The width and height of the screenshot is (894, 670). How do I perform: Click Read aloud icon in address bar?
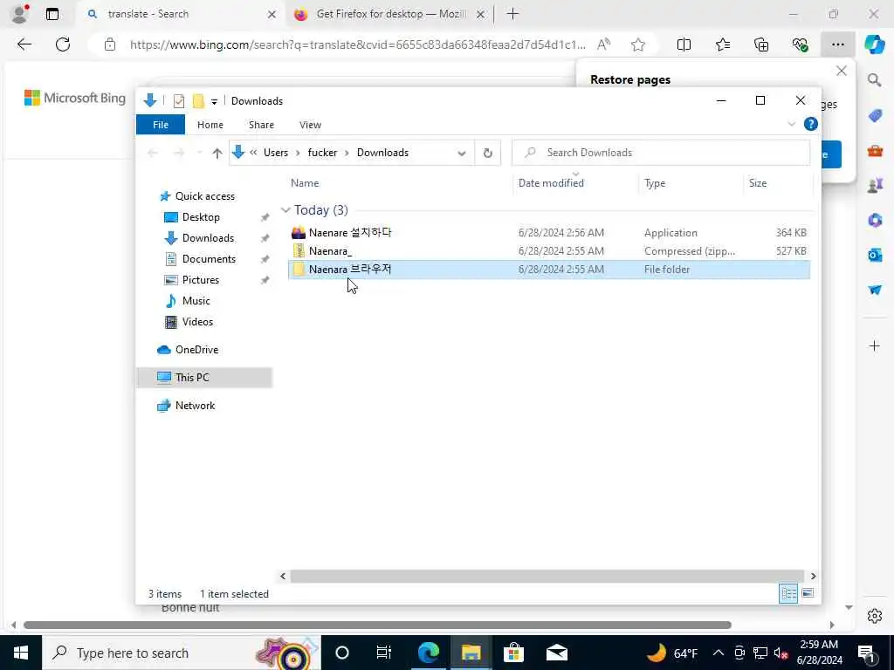tap(603, 44)
